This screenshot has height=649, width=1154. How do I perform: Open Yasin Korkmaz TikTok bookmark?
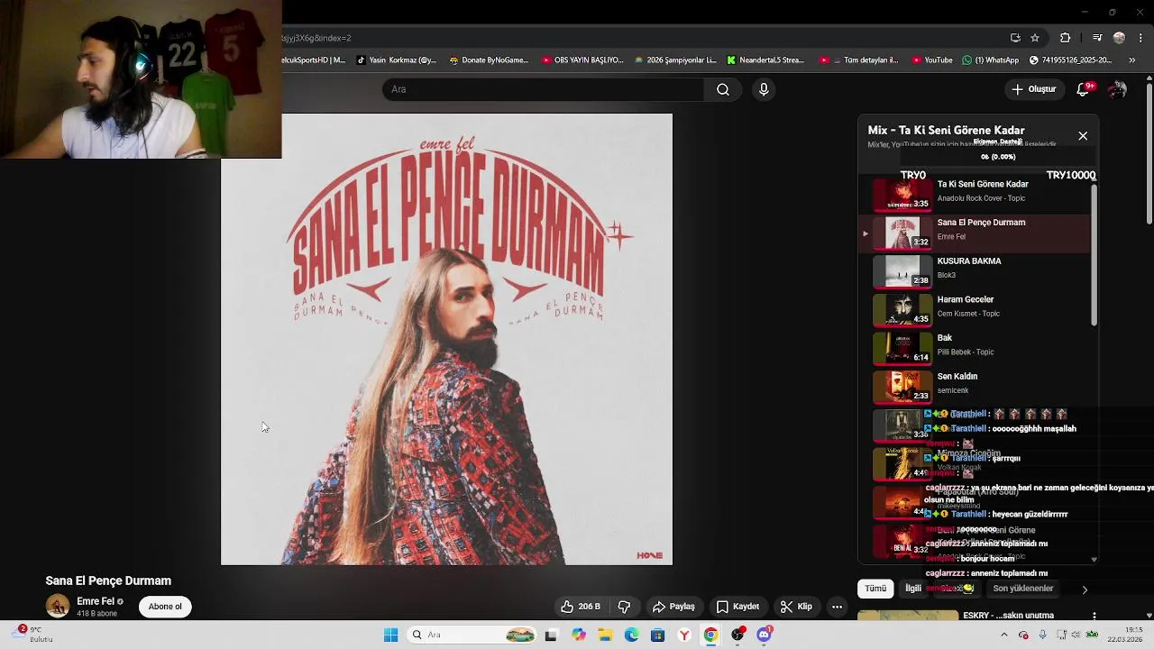click(x=396, y=60)
